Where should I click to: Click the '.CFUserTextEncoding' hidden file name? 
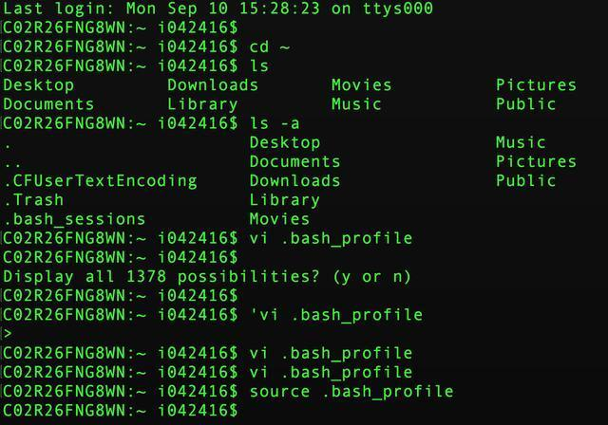pos(101,181)
